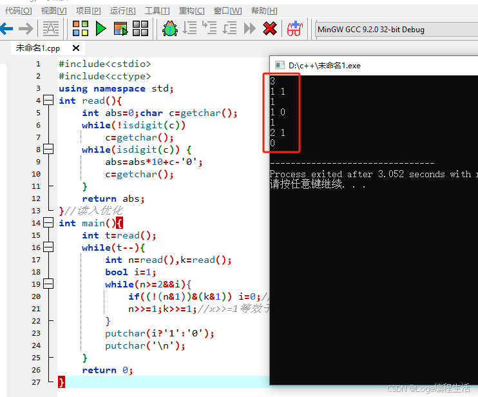Click the step over debug icon
The width and height of the screenshot is (478, 397).
(189, 28)
